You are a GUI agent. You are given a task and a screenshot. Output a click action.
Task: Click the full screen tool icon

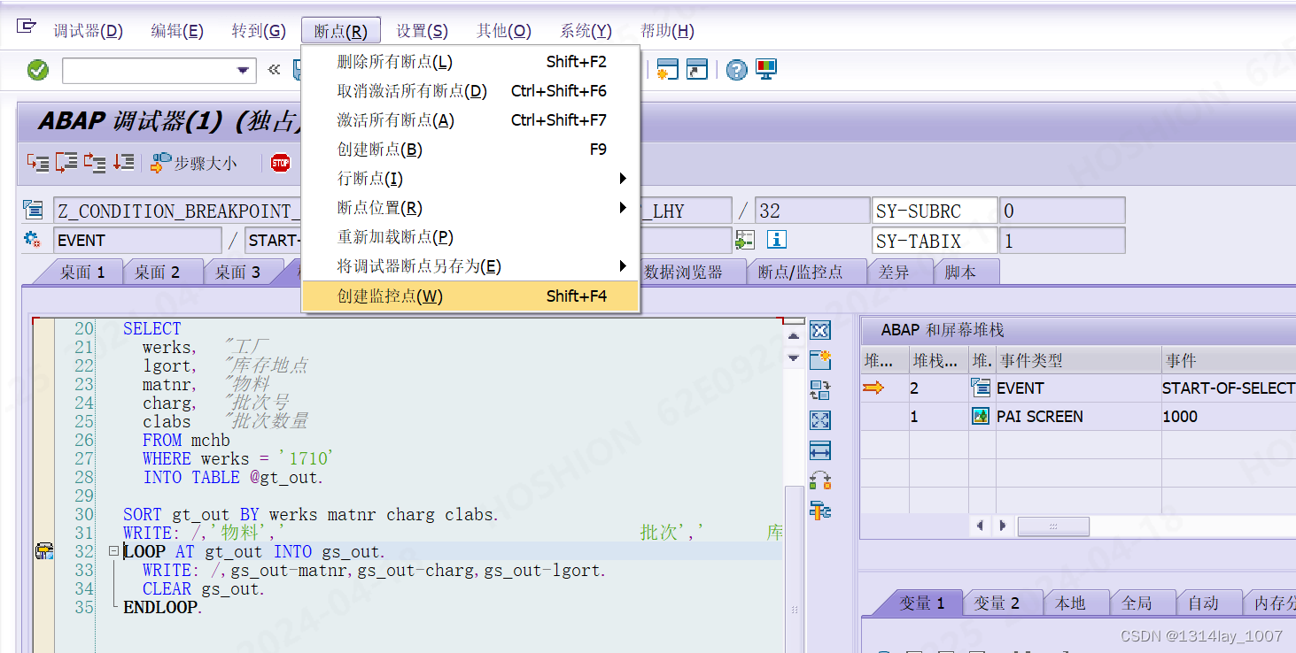[820, 420]
